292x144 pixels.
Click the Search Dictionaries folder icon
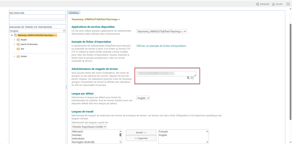pos(18,44)
